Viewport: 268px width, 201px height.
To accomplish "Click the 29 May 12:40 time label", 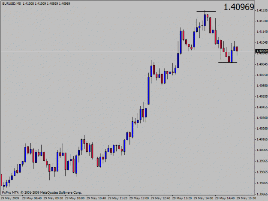I will 160,198.
